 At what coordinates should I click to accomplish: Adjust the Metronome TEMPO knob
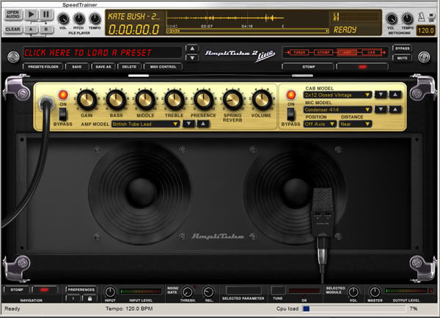coord(407,19)
